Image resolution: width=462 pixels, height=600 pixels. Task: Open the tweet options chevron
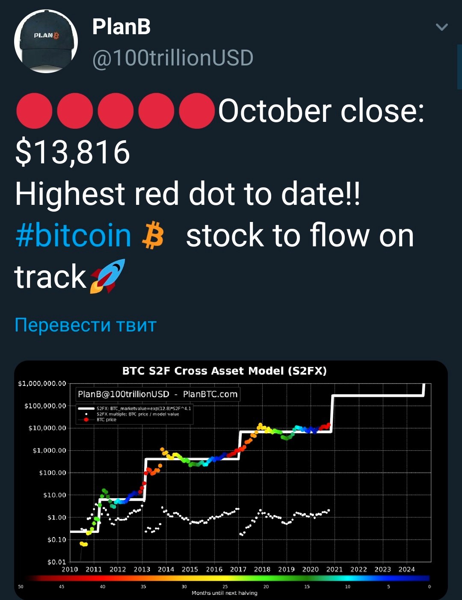(441, 27)
